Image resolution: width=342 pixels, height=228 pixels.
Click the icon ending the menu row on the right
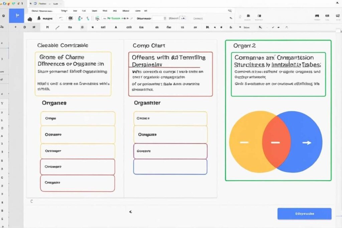[230, 11]
